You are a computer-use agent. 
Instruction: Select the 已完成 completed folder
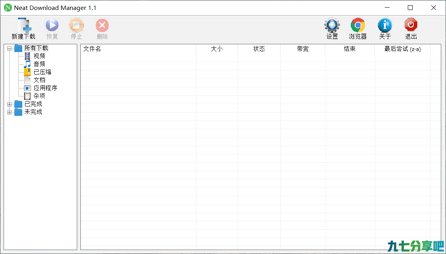[x=33, y=104]
